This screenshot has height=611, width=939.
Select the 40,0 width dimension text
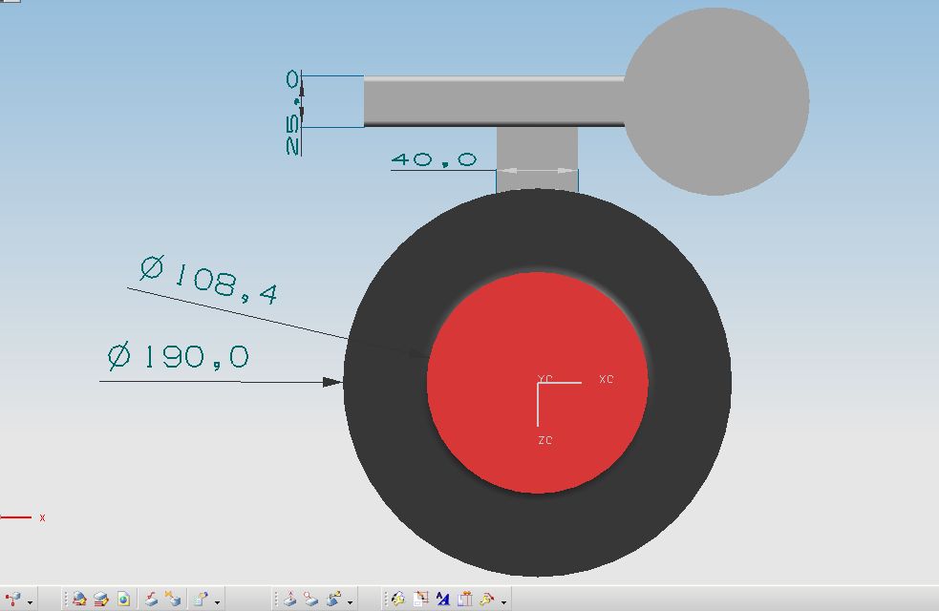coord(435,159)
